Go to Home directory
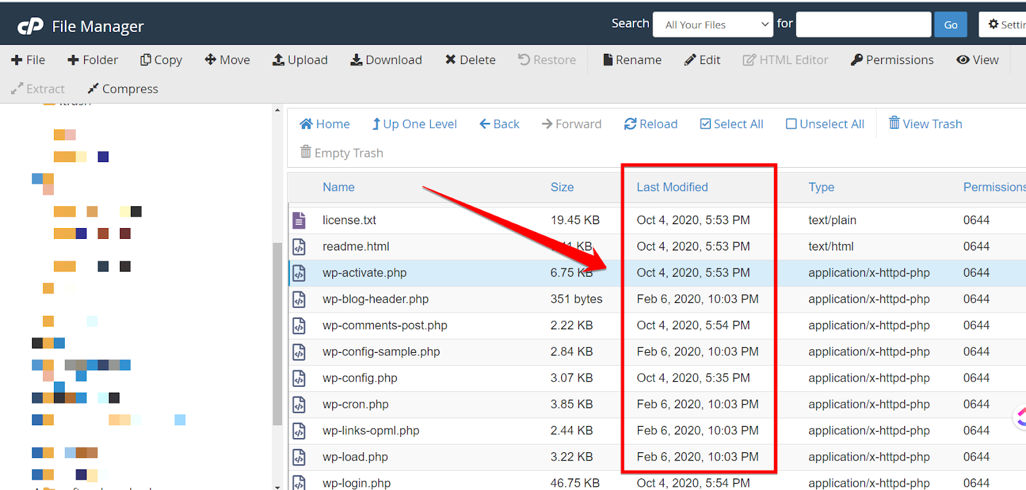This screenshot has width=1026, height=490. pyautogui.click(x=324, y=124)
